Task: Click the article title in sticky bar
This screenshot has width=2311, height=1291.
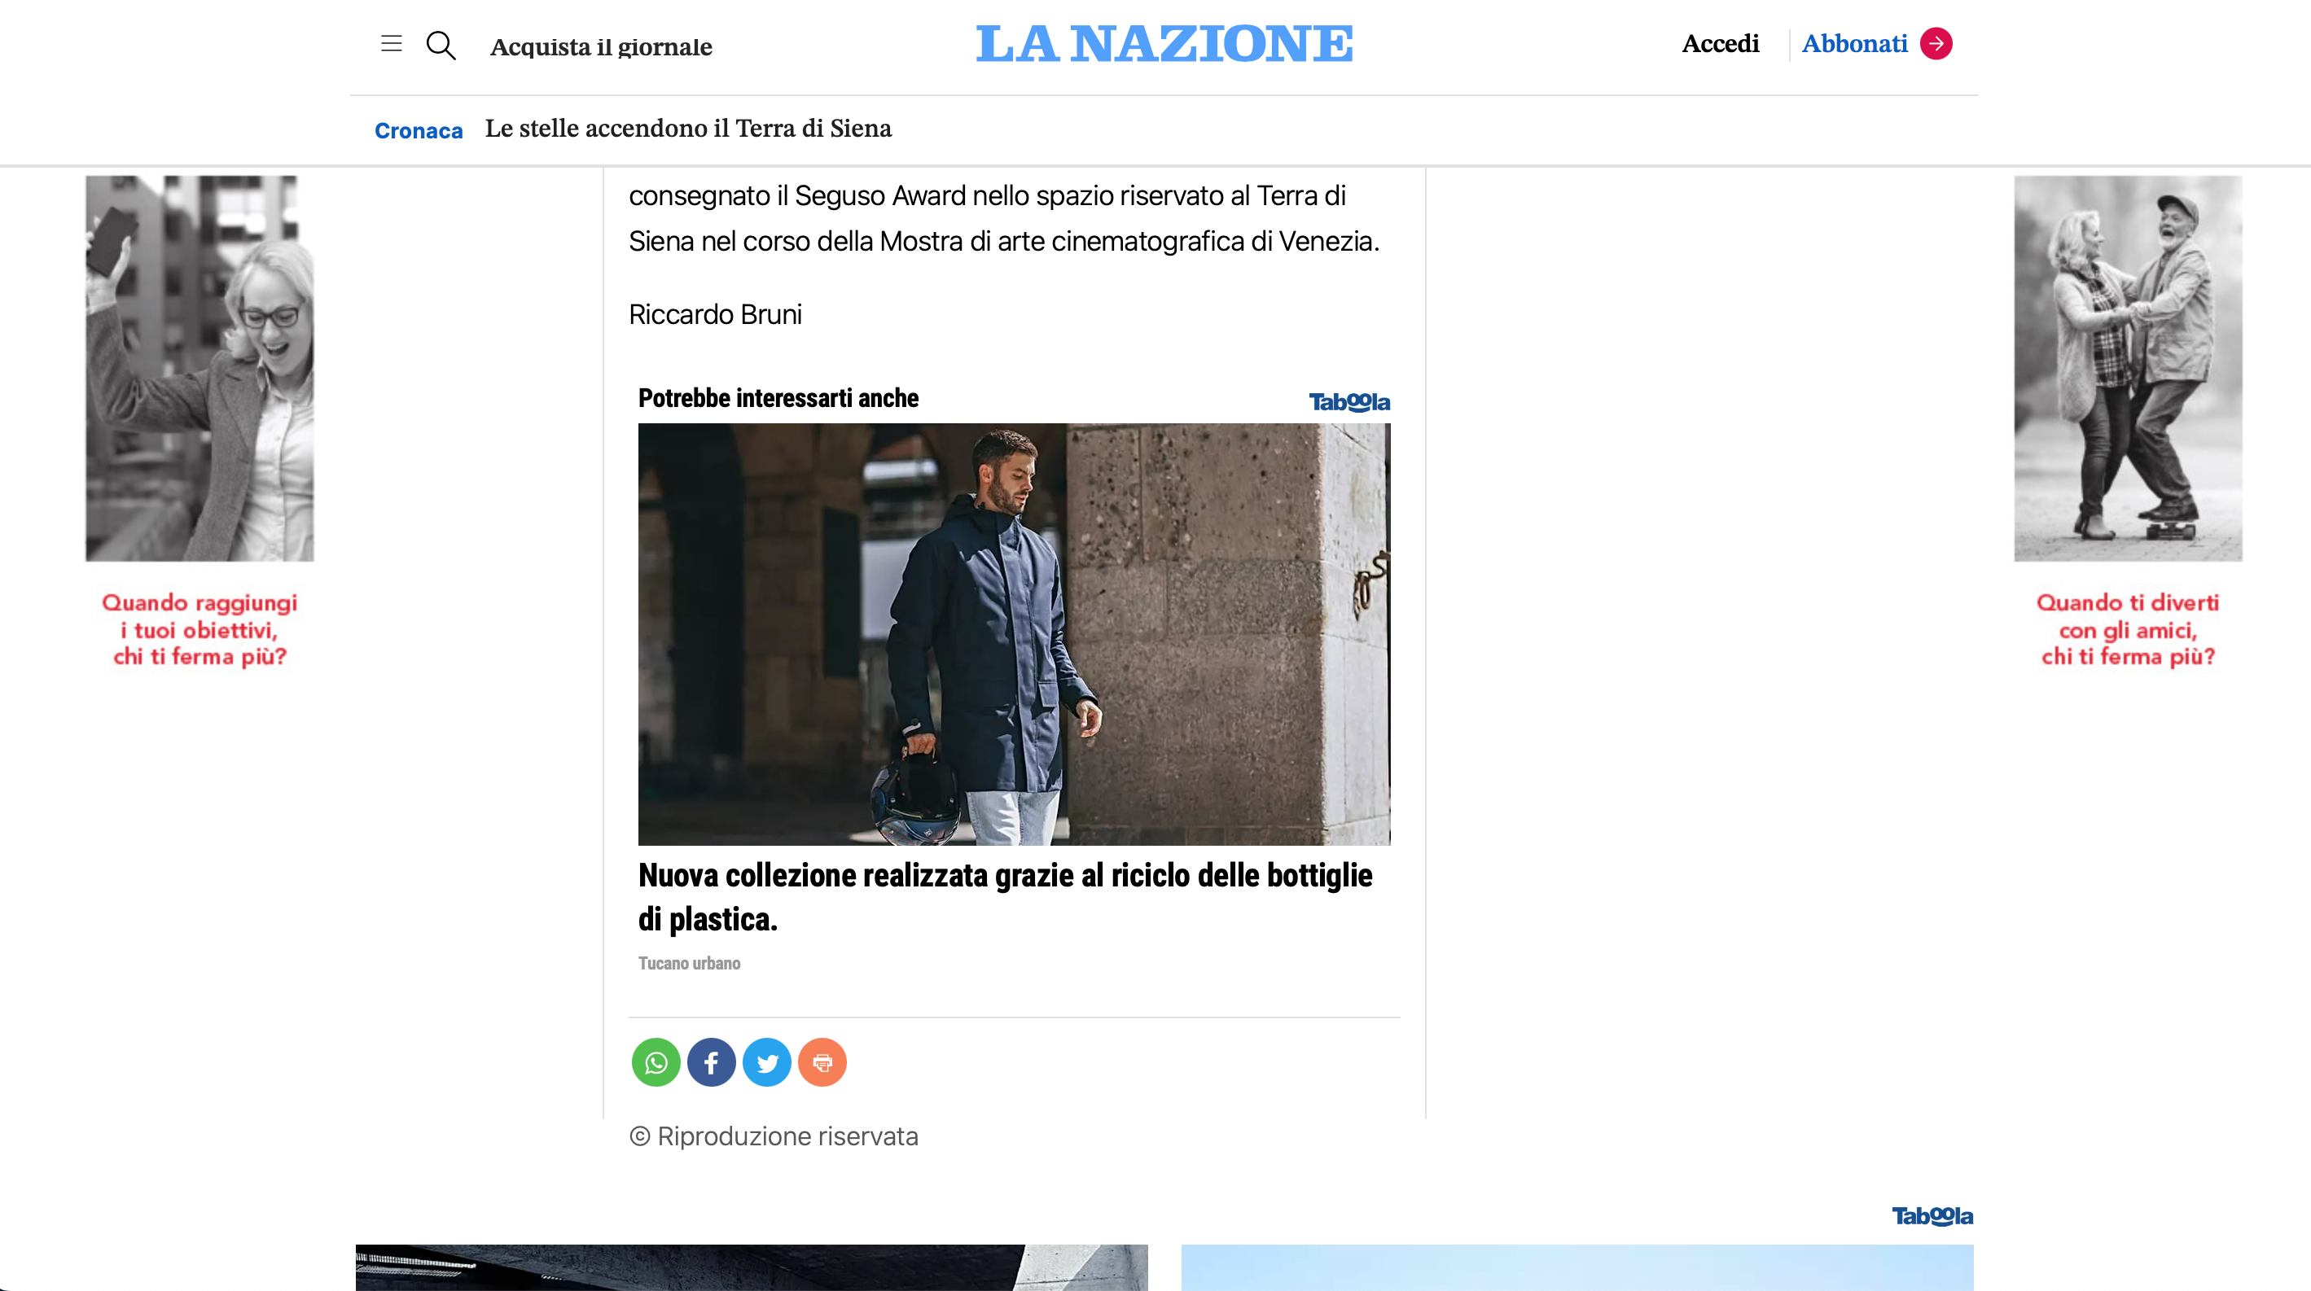Action: (x=688, y=129)
